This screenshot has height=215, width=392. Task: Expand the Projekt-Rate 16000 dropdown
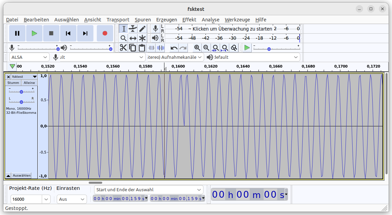[x=47, y=199]
